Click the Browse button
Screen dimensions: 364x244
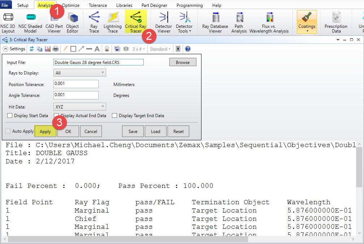183,62
